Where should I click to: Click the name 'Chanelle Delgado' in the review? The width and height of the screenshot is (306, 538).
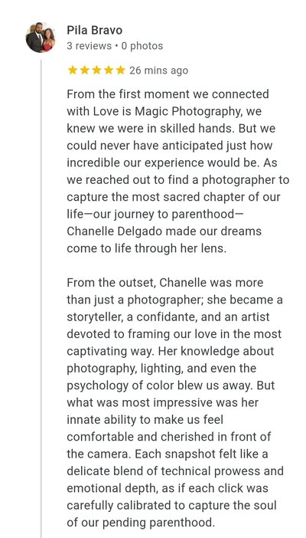pyautogui.click(x=115, y=231)
